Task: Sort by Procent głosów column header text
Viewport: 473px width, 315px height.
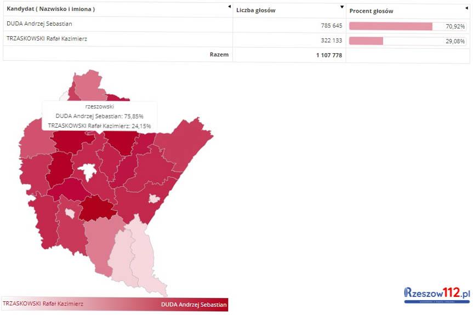Action: click(371, 11)
